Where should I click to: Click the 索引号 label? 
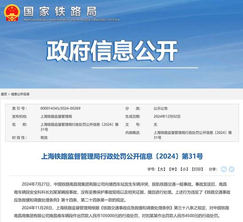coord(20,108)
